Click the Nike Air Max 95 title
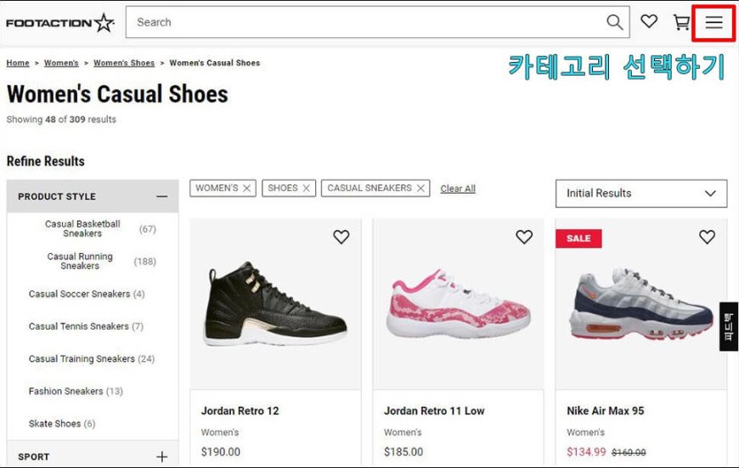Viewport: 739px width, 468px height. (605, 411)
